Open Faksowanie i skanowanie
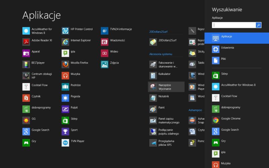Screen dimensions: 269x168 coord(163,65)
